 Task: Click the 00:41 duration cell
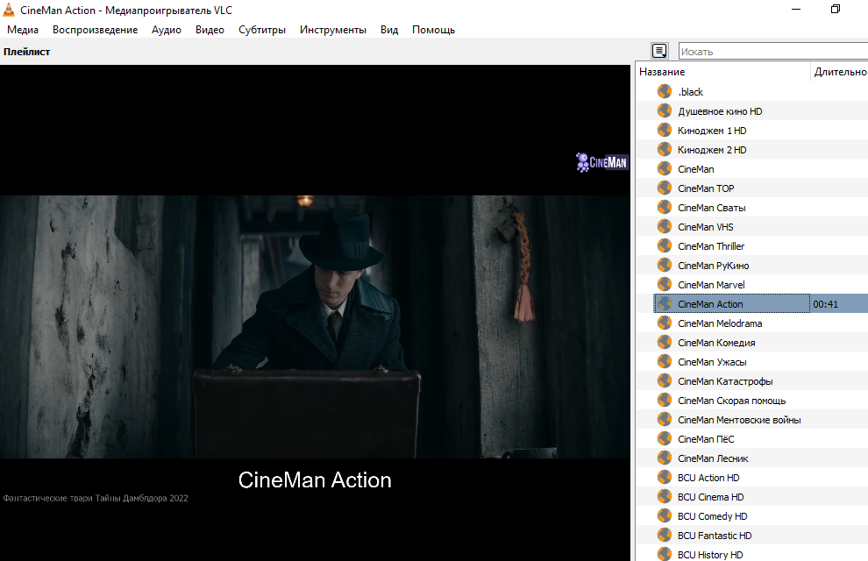click(x=825, y=304)
